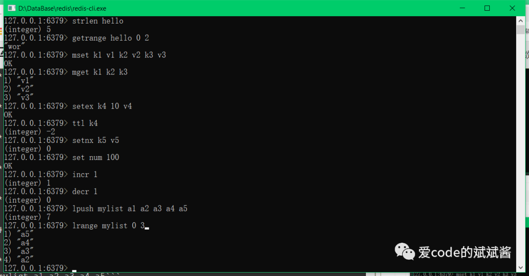Screen dimensions: 529x276
Task: Click the 'lpush mylist a1 a2 a3 a4 a5' command
Action: pos(130,208)
